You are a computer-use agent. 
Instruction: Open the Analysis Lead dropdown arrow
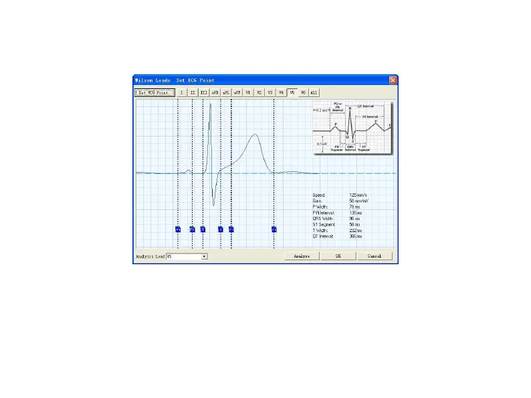(x=204, y=256)
